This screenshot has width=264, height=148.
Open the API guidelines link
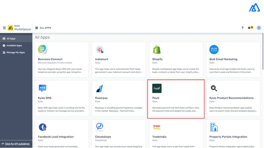point(17,144)
